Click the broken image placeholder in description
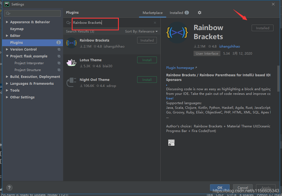Image resolution: width=282 pixels, height=196 pixels. tap(171, 142)
